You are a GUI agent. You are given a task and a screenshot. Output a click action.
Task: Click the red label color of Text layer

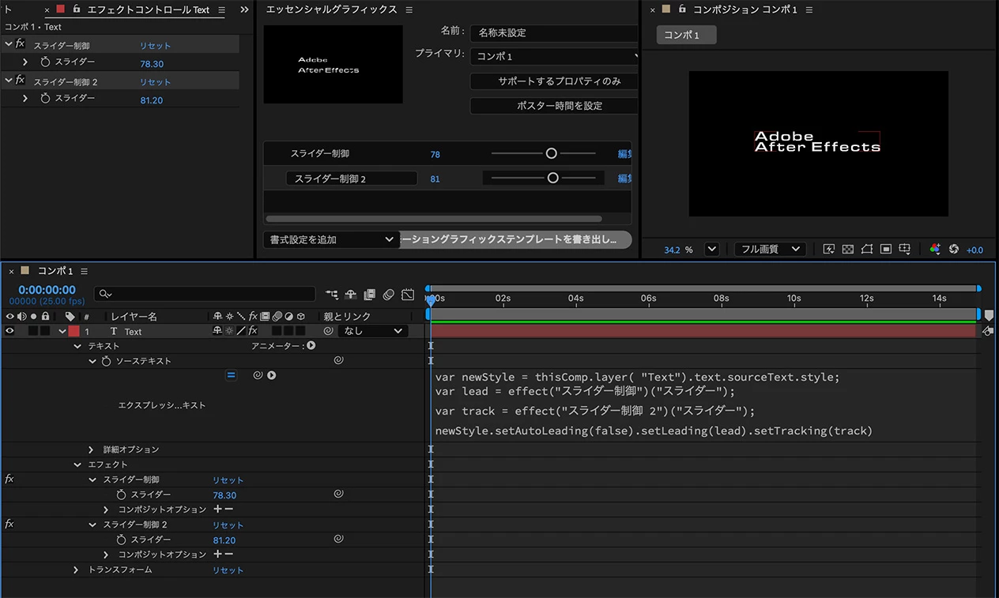pyautogui.click(x=74, y=331)
